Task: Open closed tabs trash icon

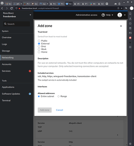Action: (x=119, y=4)
